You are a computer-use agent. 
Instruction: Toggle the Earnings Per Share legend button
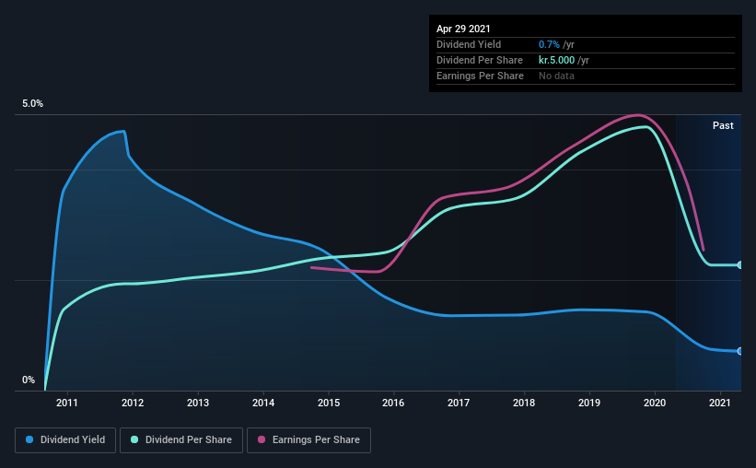(x=308, y=440)
